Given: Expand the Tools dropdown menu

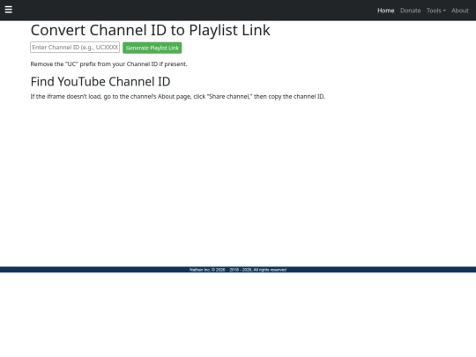Looking at the screenshot, I should [436, 11].
